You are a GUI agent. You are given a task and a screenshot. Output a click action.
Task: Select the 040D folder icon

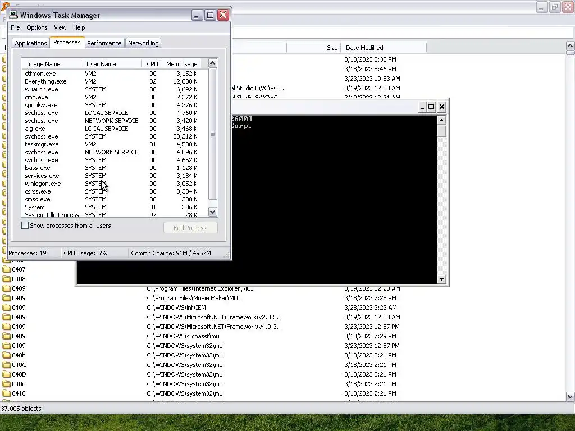coord(7,374)
